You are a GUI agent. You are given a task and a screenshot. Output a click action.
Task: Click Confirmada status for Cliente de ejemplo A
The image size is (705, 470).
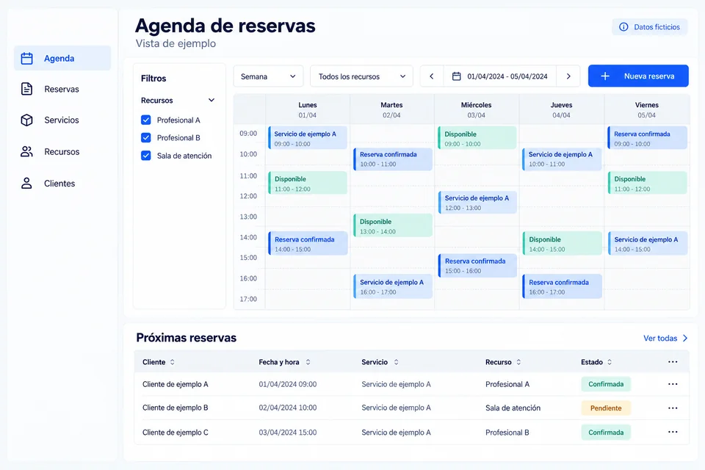click(606, 384)
